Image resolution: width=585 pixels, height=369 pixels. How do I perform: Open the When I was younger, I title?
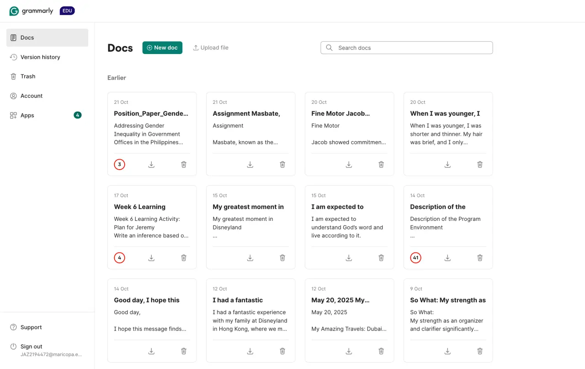pos(445,113)
